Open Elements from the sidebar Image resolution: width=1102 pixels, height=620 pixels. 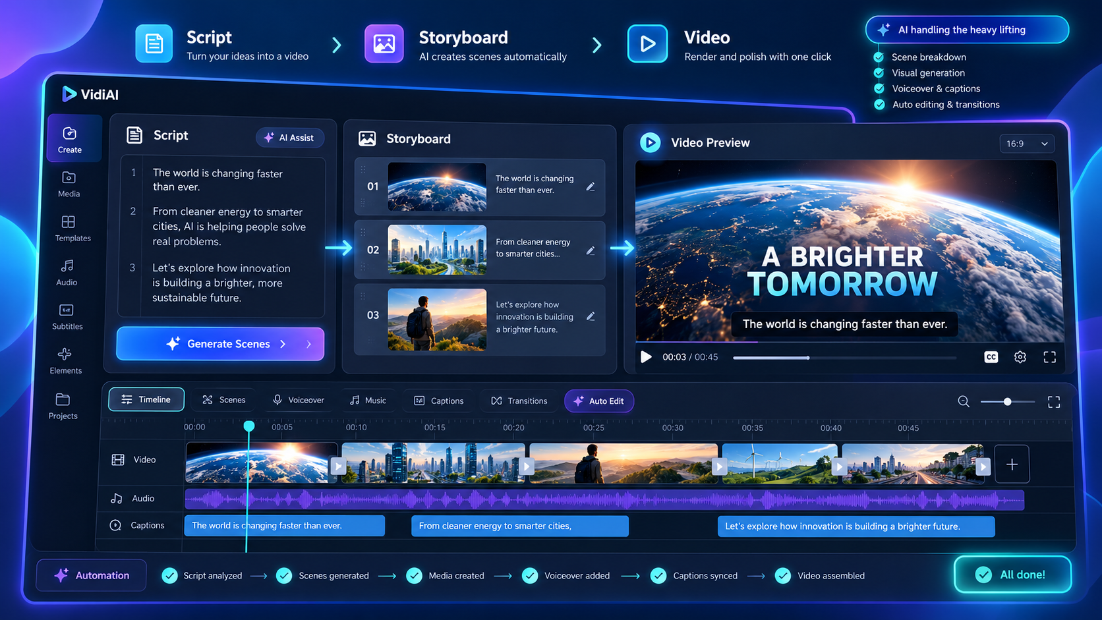coord(65,361)
